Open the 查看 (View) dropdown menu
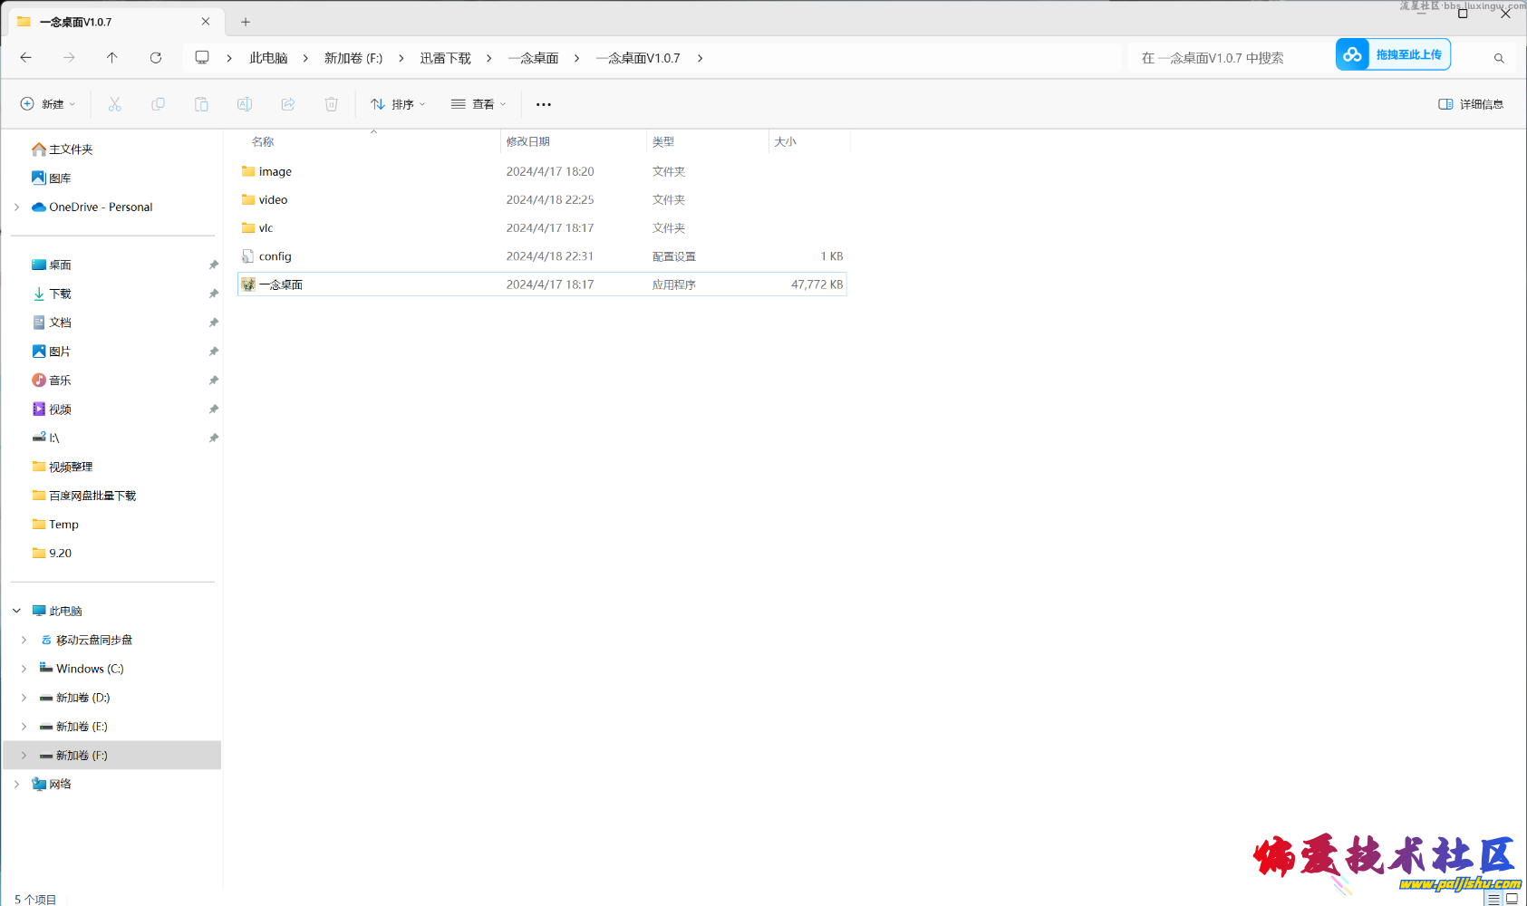The width and height of the screenshot is (1527, 906). click(478, 104)
